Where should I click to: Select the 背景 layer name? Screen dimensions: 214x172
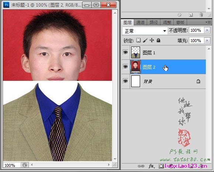point(148,82)
